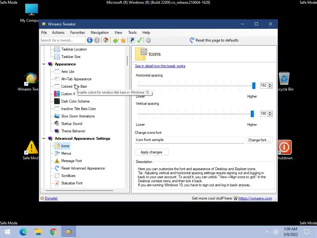The width and height of the screenshot is (317, 238).
Task: Click Reset Advanced Appearance item
Action: (x=83, y=168)
